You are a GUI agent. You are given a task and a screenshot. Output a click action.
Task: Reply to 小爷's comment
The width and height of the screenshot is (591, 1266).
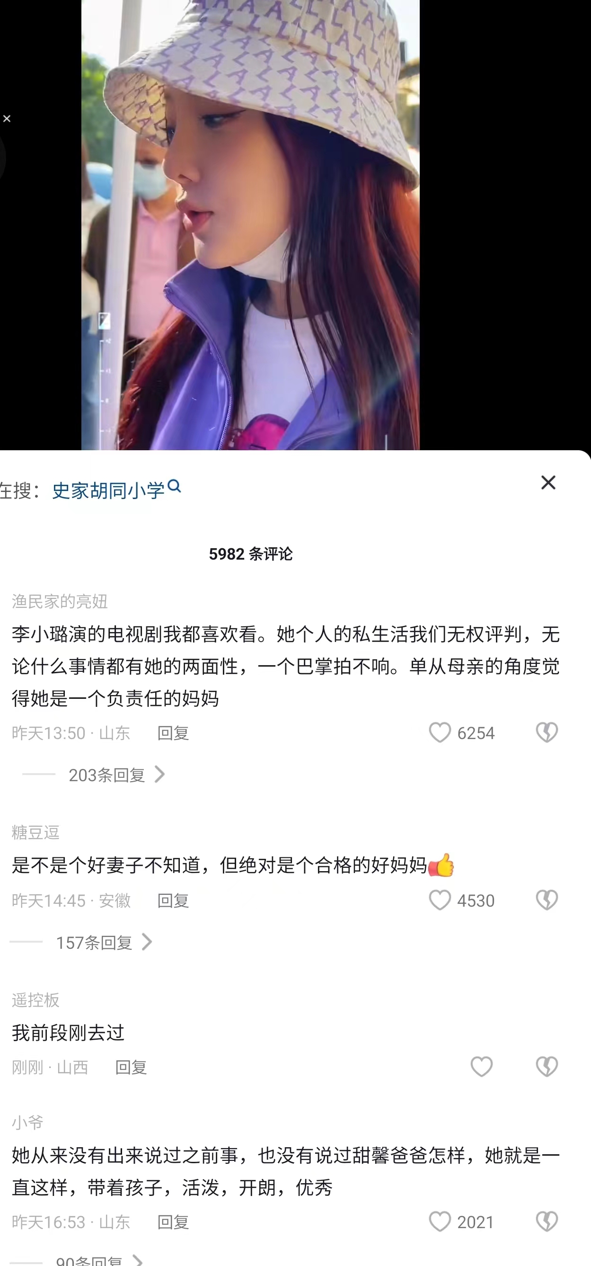(x=173, y=1222)
